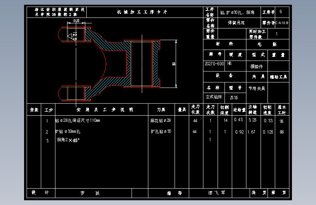Select the part name '弹簧吊耳'
This screenshot has height=205, width=316.
tap(236, 23)
